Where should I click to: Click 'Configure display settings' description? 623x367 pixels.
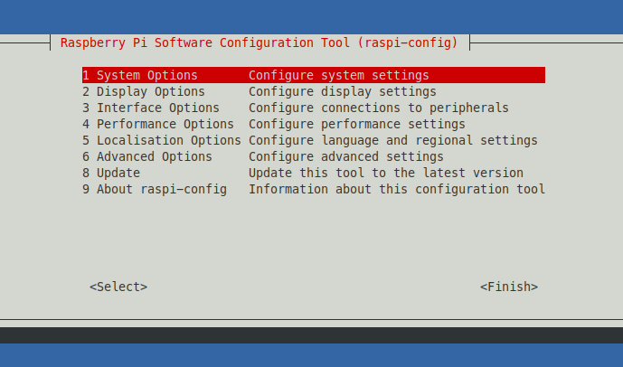[x=343, y=92]
